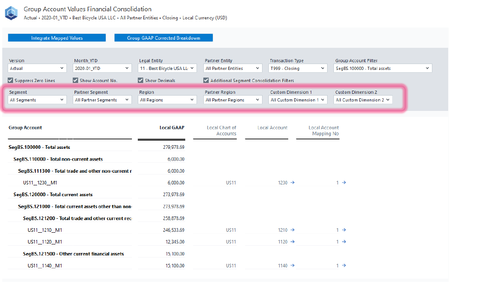
Task: Click arrow next to local account 1210
Action: (x=292, y=230)
